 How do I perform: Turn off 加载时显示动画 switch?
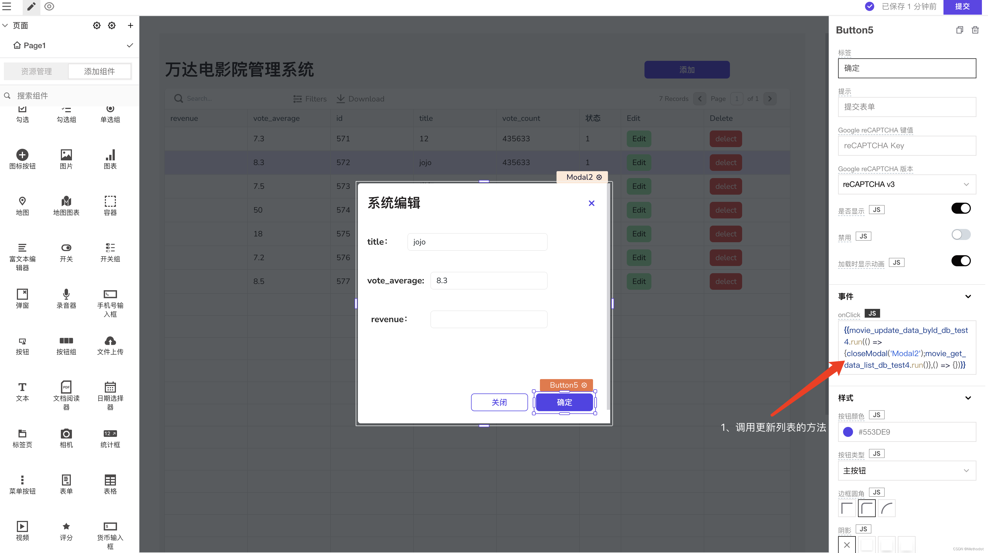pos(961,261)
